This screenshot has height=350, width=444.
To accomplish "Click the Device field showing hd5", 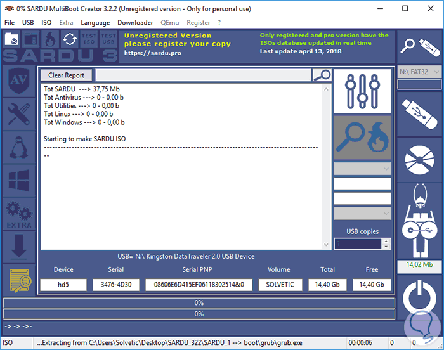I will (x=63, y=285).
